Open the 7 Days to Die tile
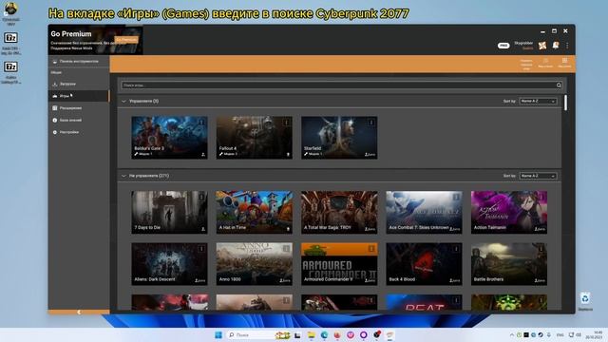The image size is (608, 342). [169, 212]
